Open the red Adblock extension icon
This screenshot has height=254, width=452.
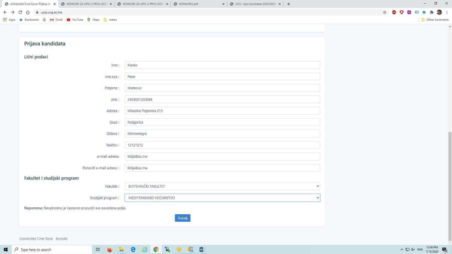click(394, 13)
